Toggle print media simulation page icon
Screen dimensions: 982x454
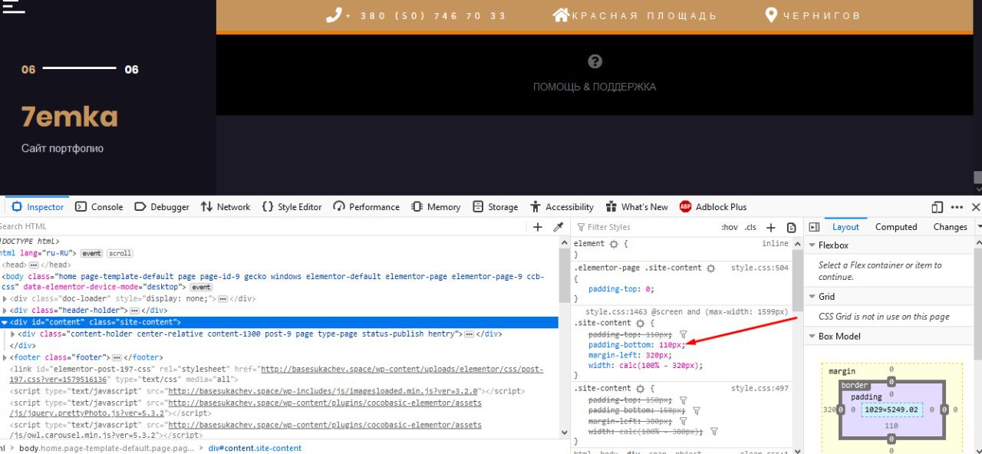tap(790, 227)
